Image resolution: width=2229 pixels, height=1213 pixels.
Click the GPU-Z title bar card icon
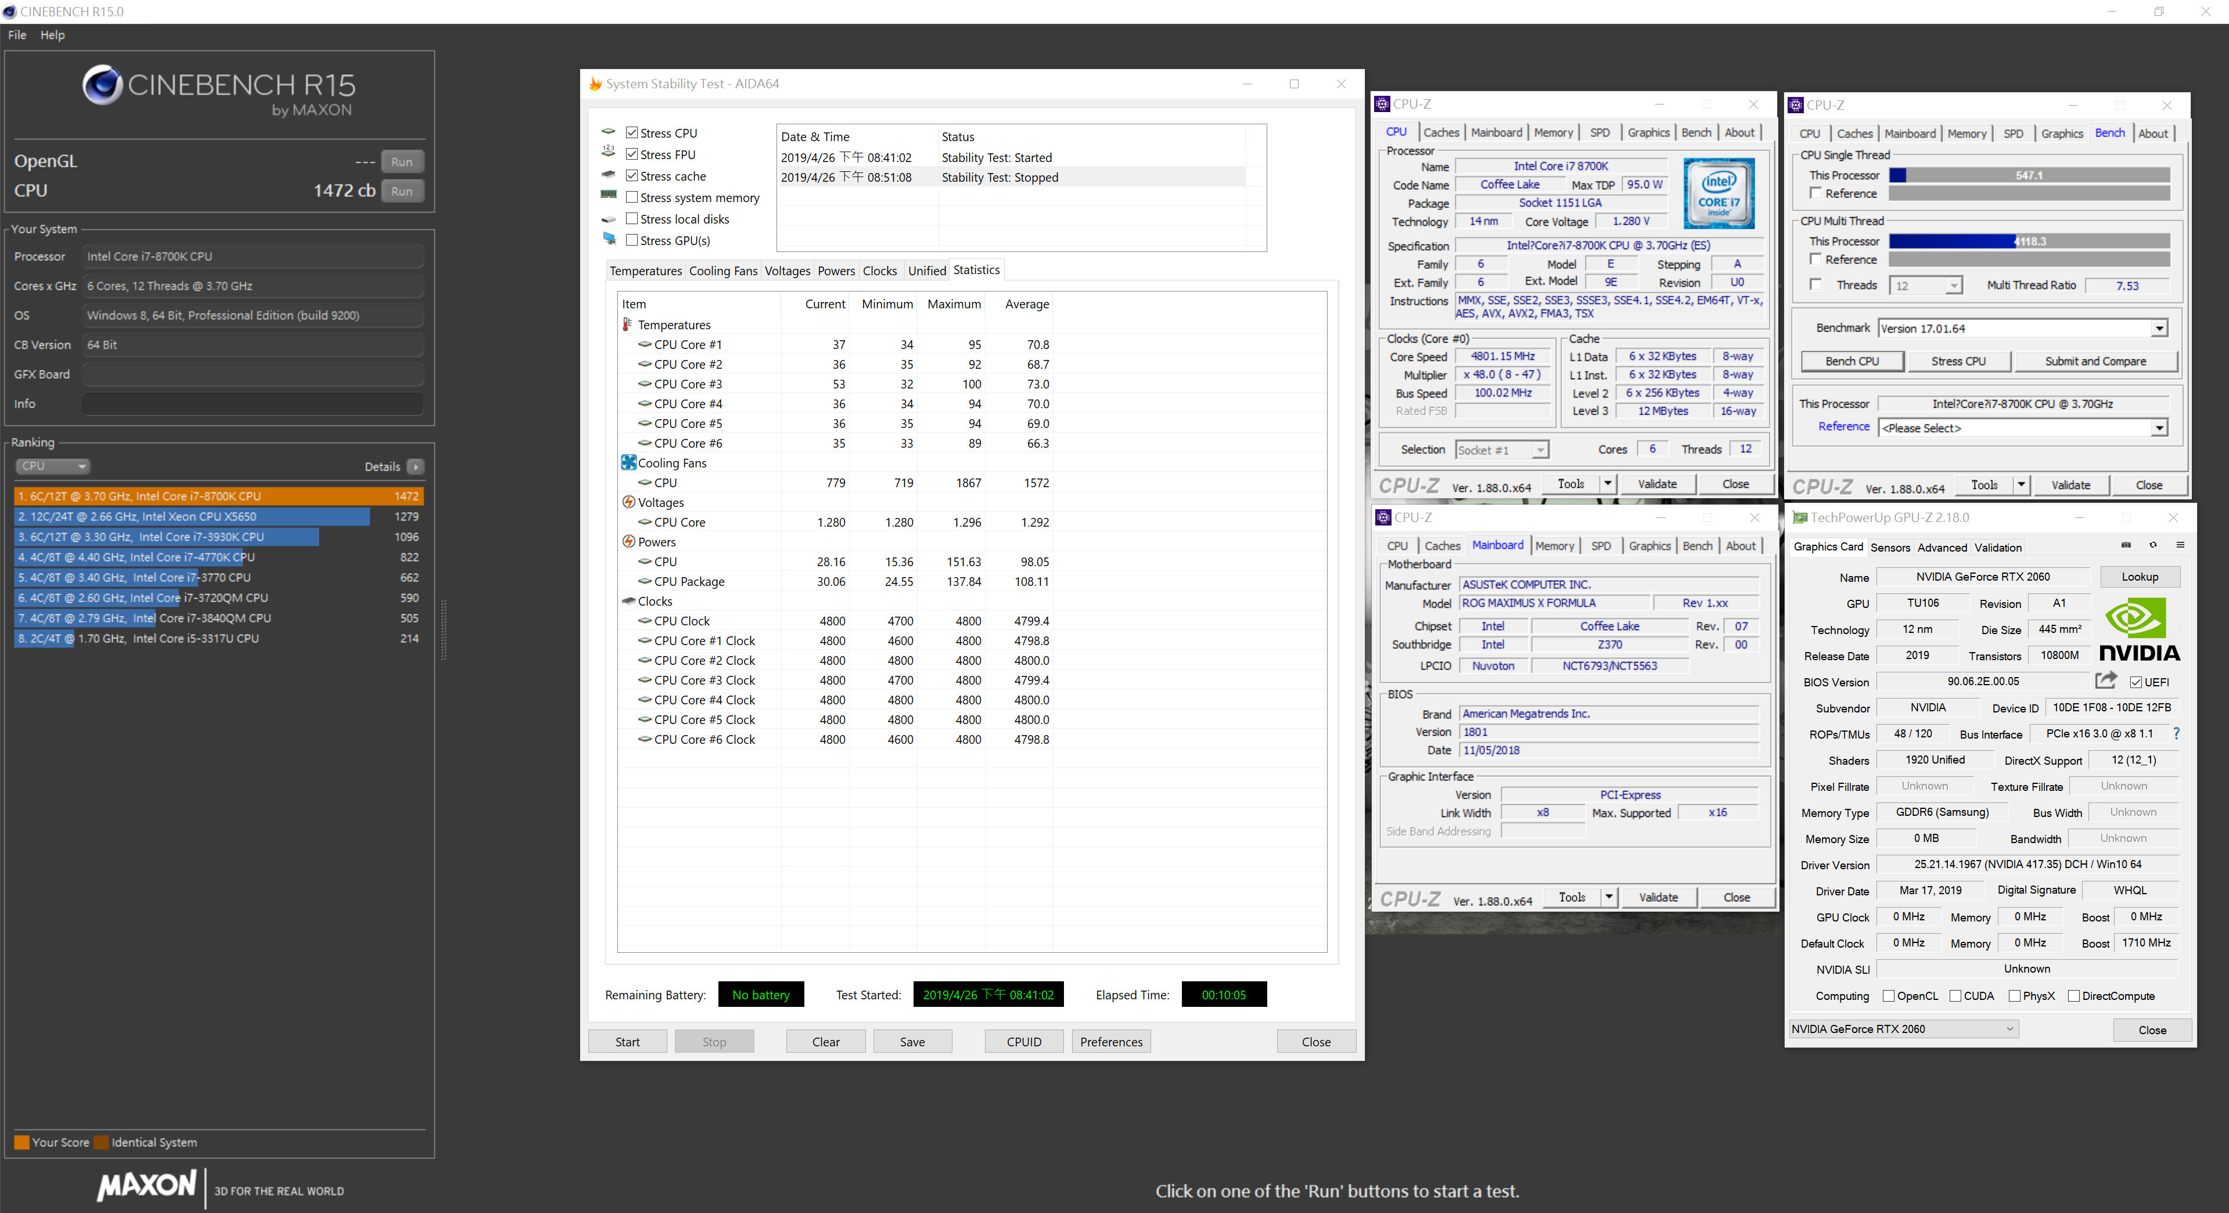pyautogui.click(x=1800, y=517)
